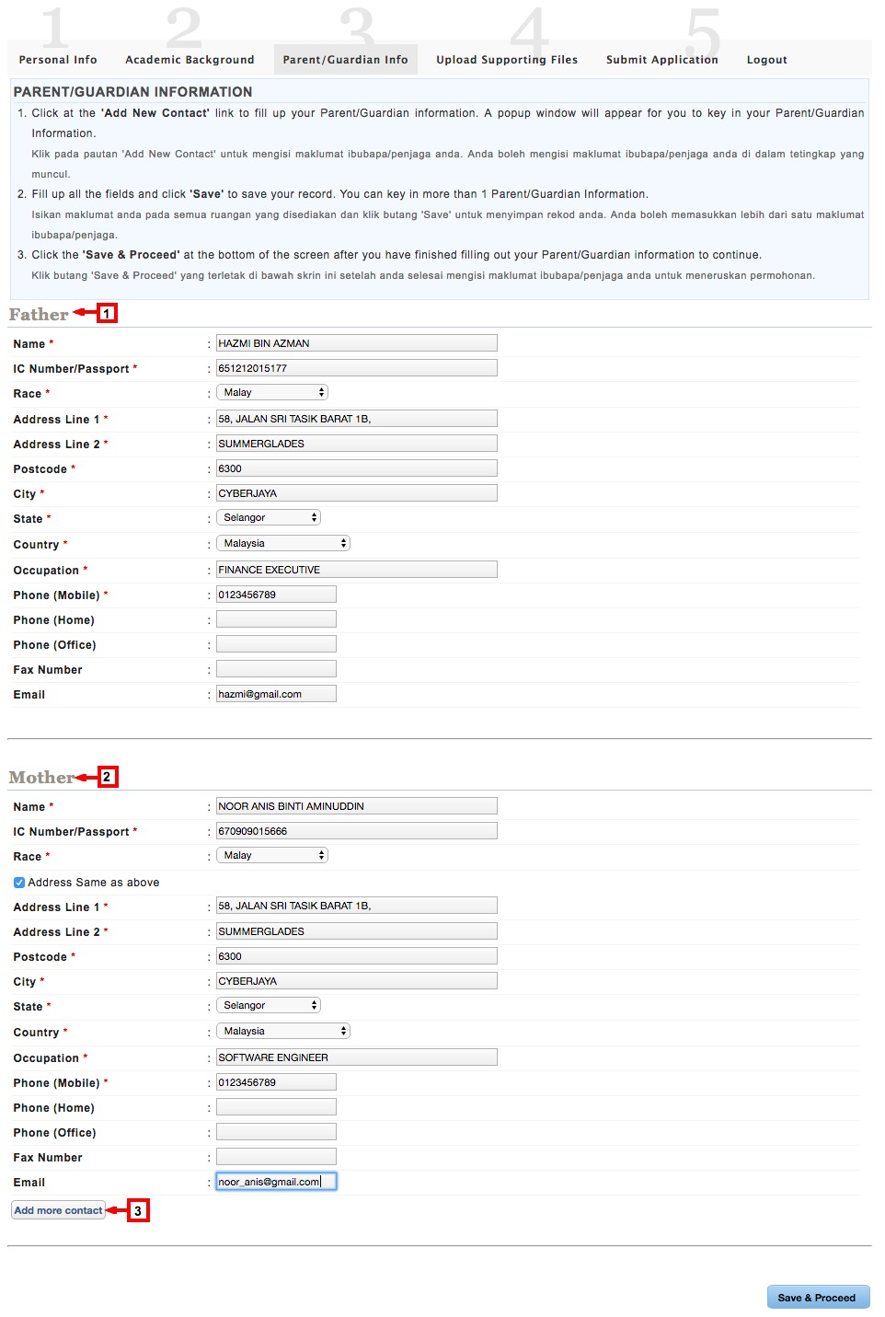Edit Father's Occupation field
The height and width of the screenshot is (1317, 885).
pyautogui.click(x=357, y=570)
